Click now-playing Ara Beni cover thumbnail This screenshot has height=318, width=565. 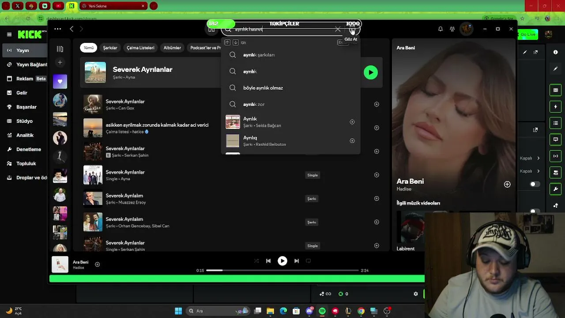pyautogui.click(x=60, y=265)
